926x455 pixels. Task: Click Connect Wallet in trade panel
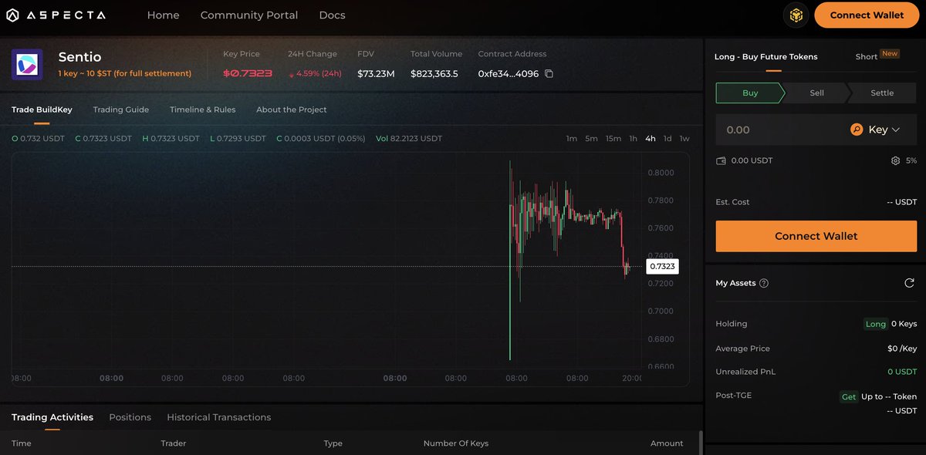coord(816,236)
